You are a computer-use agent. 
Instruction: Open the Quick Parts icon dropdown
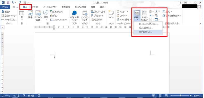(151, 12)
